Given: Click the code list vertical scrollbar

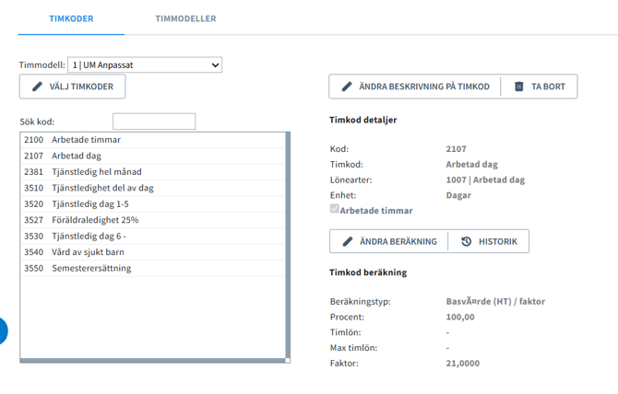Looking at the screenshot, I should tap(288, 245).
